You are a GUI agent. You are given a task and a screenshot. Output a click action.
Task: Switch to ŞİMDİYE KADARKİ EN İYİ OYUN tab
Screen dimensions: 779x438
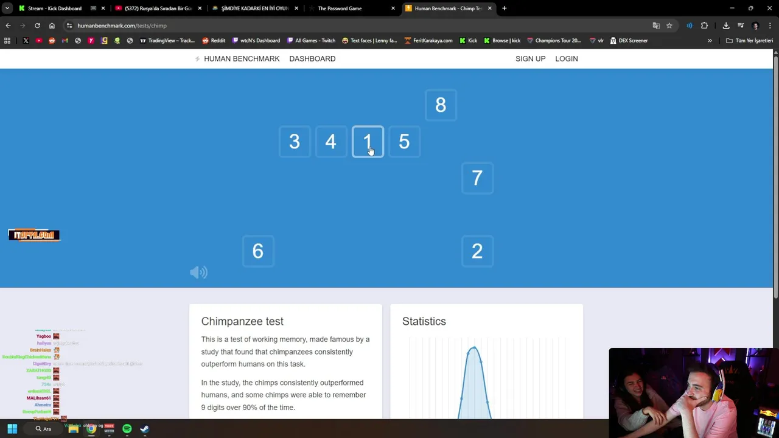tap(254, 9)
